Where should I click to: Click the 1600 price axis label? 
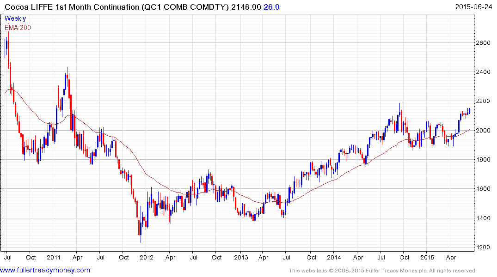[x=485, y=189]
